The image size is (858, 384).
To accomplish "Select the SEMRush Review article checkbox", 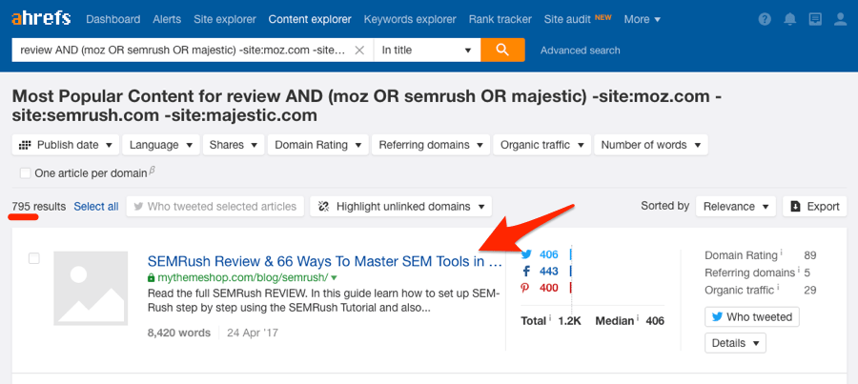I will pyautogui.click(x=34, y=259).
